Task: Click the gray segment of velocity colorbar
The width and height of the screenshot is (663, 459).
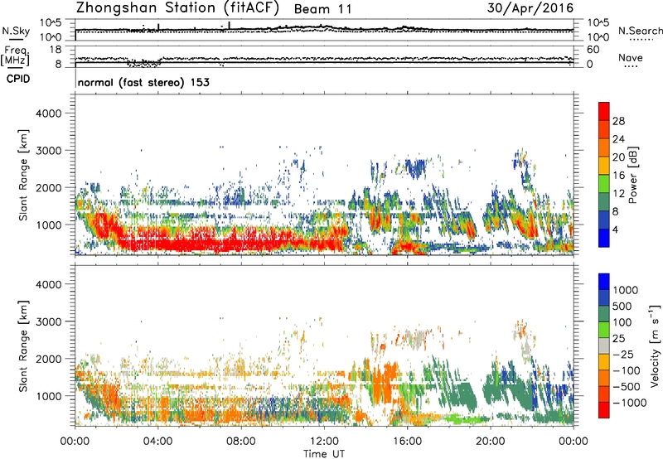Action: tap(604, 345)
